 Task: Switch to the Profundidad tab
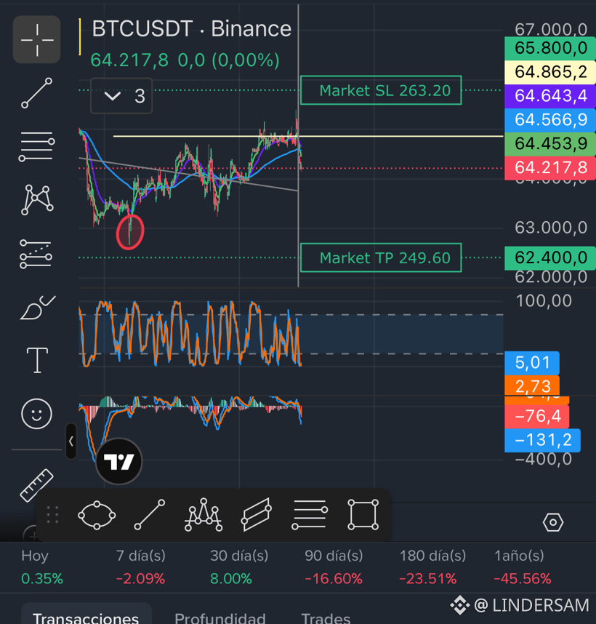pyautogui.click(x=220, y=617)
